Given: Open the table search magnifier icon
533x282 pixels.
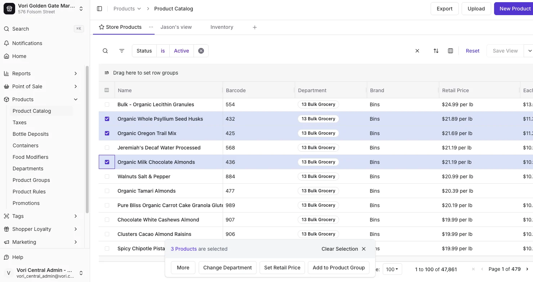Looking at the screenshot, I should (105, 51).
